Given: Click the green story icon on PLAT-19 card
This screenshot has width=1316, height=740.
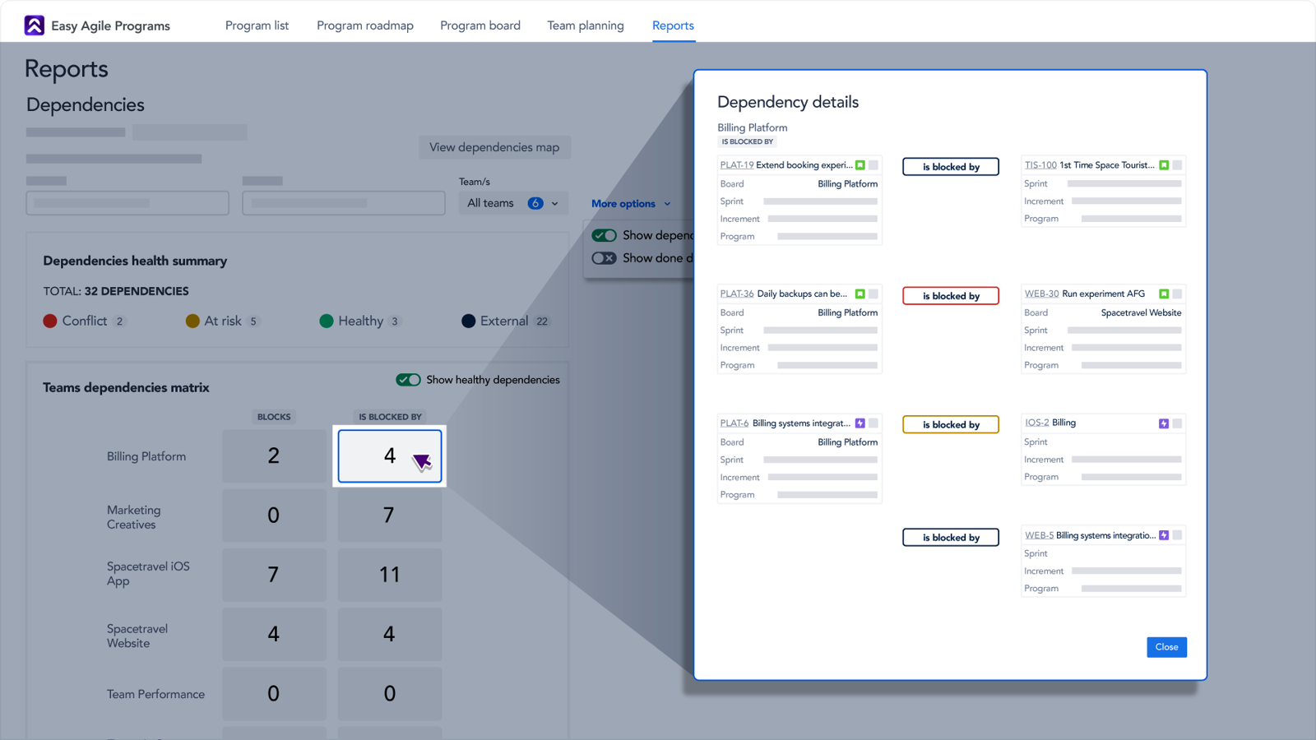Looking at the screenshot, I should [x=860, y=164].
